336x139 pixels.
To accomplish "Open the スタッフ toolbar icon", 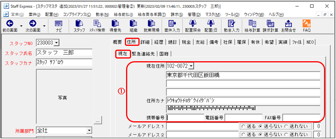I will [79, 26].
